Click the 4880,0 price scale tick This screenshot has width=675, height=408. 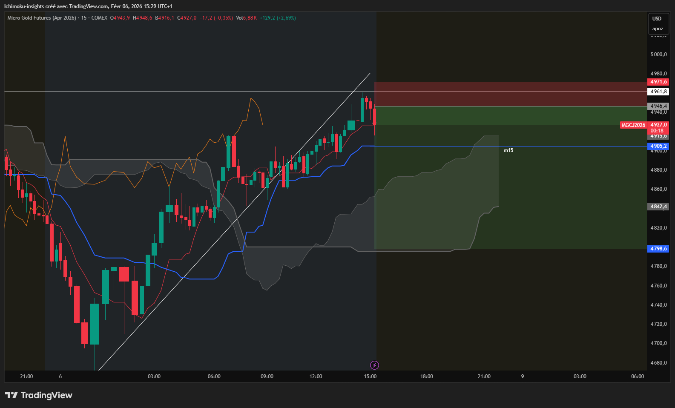(x=659, y=170)
